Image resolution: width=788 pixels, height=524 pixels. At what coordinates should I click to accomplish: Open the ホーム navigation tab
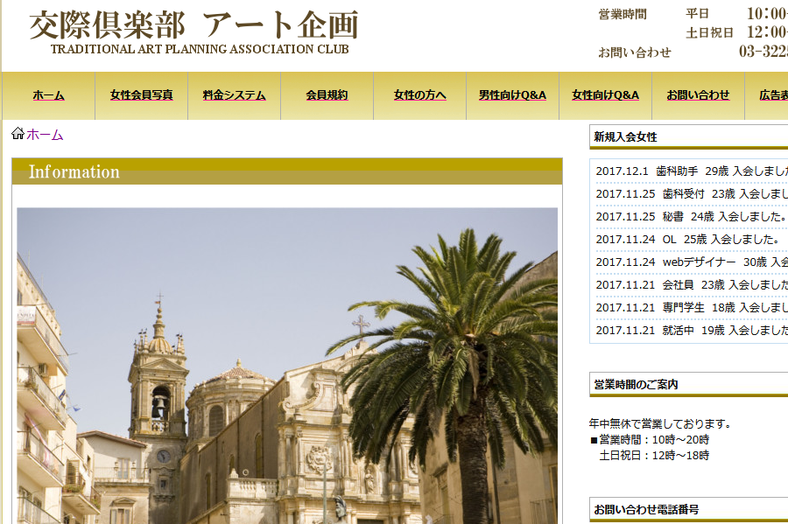(48, 95)
